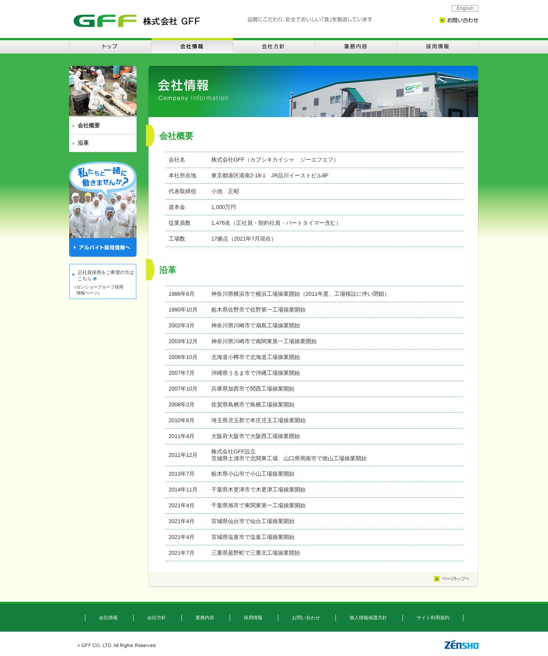Switch site language with English button
548x656 pixels.
point(465,8)
